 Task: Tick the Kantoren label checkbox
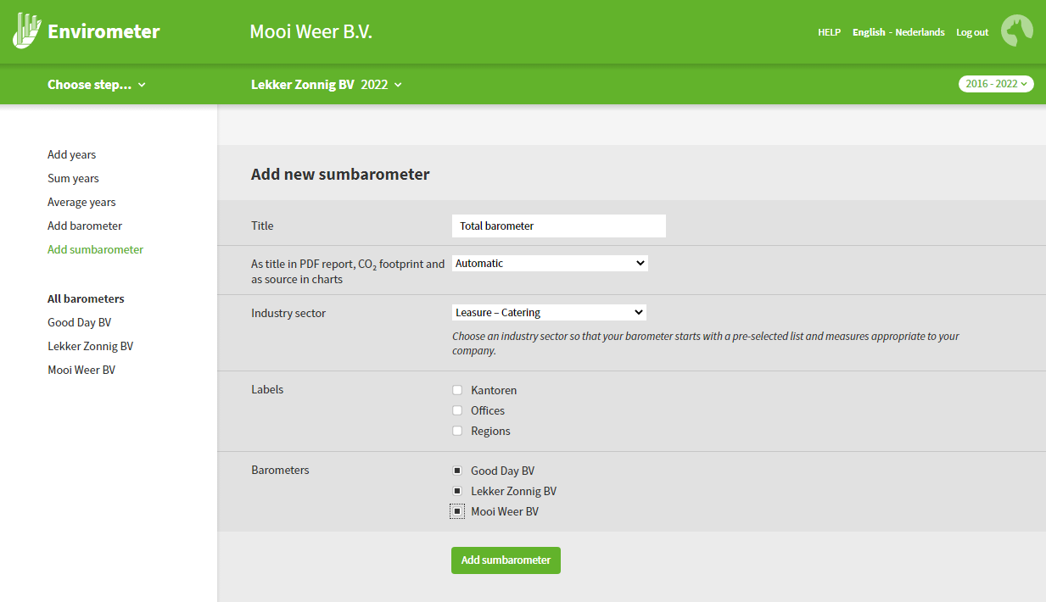tap(457, 390)
